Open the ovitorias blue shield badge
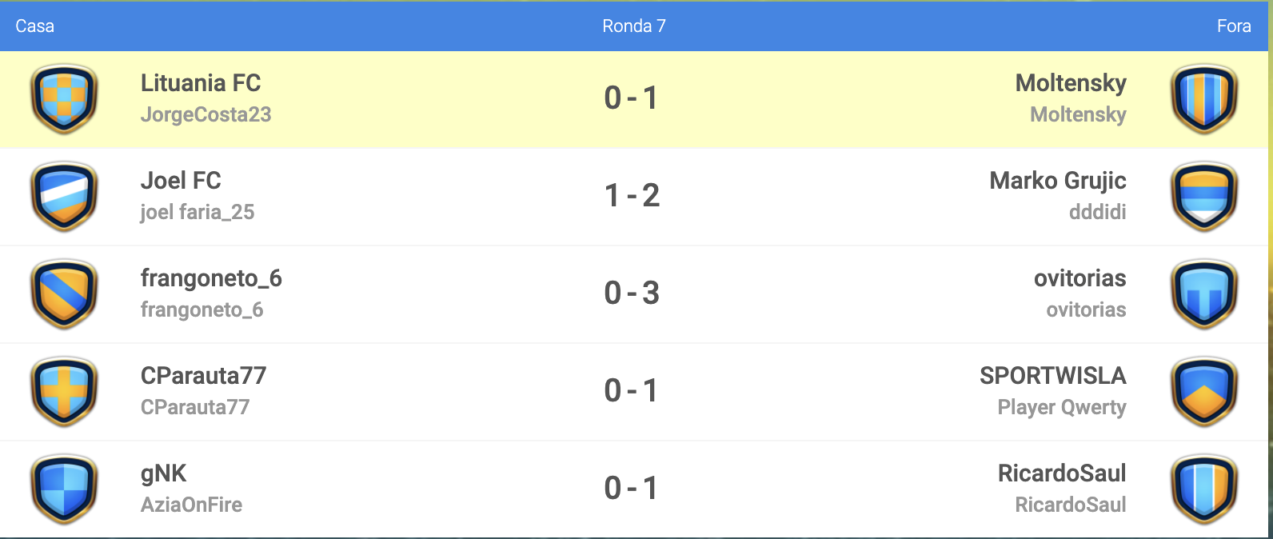The height and width of the screenshot is (539, 1273). 1203,294
